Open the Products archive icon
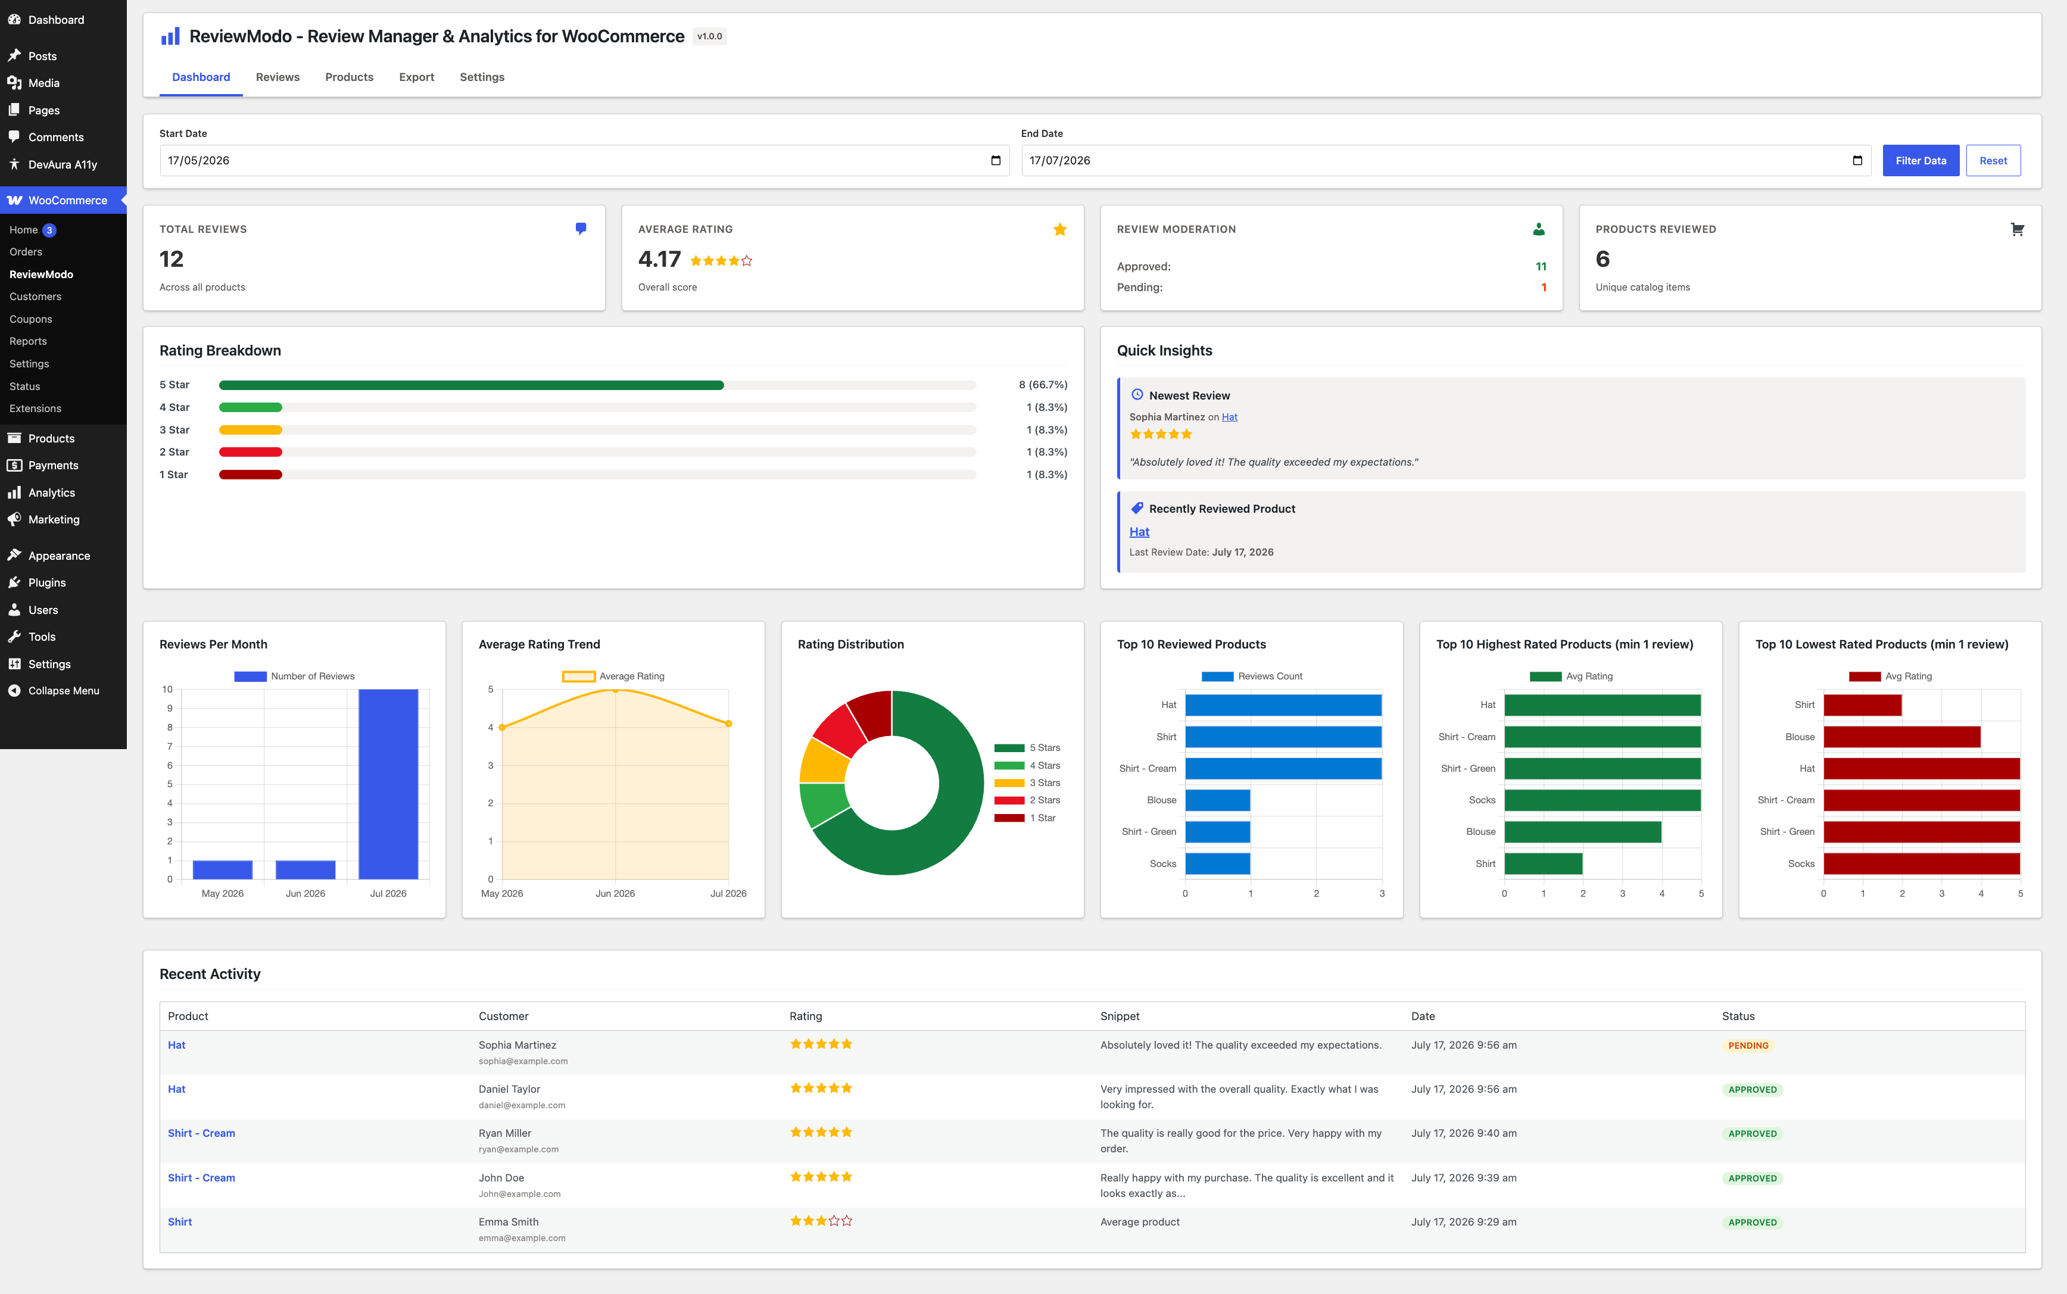2067x1294 pixels. pyautogui.click(x=14, y=438)
